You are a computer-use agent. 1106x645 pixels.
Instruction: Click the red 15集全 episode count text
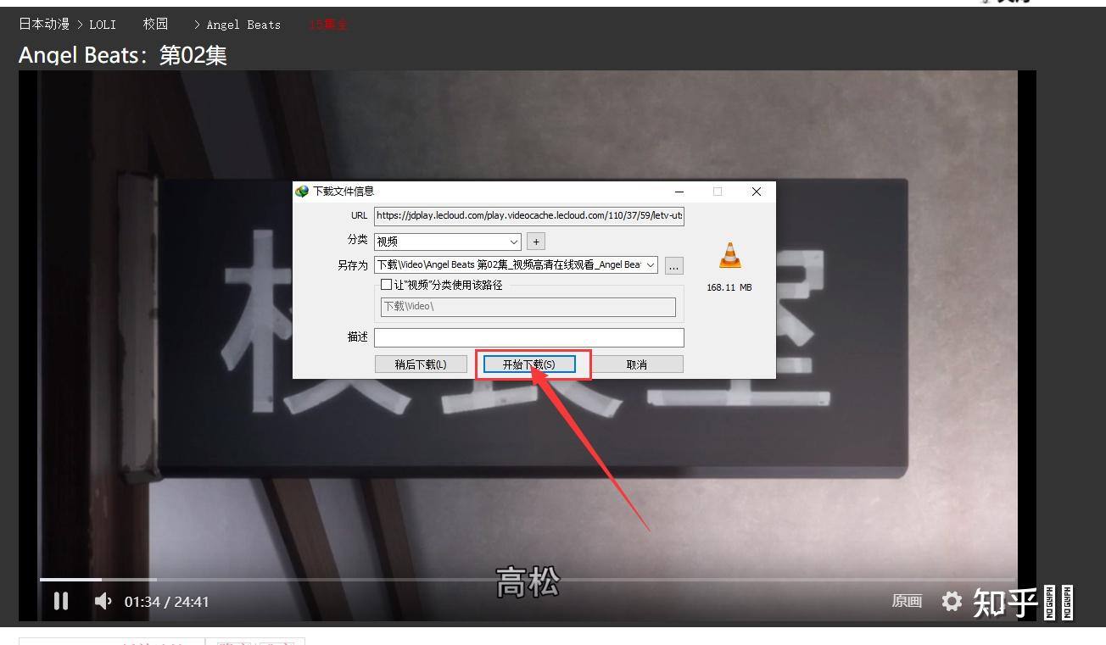(328, 25)
